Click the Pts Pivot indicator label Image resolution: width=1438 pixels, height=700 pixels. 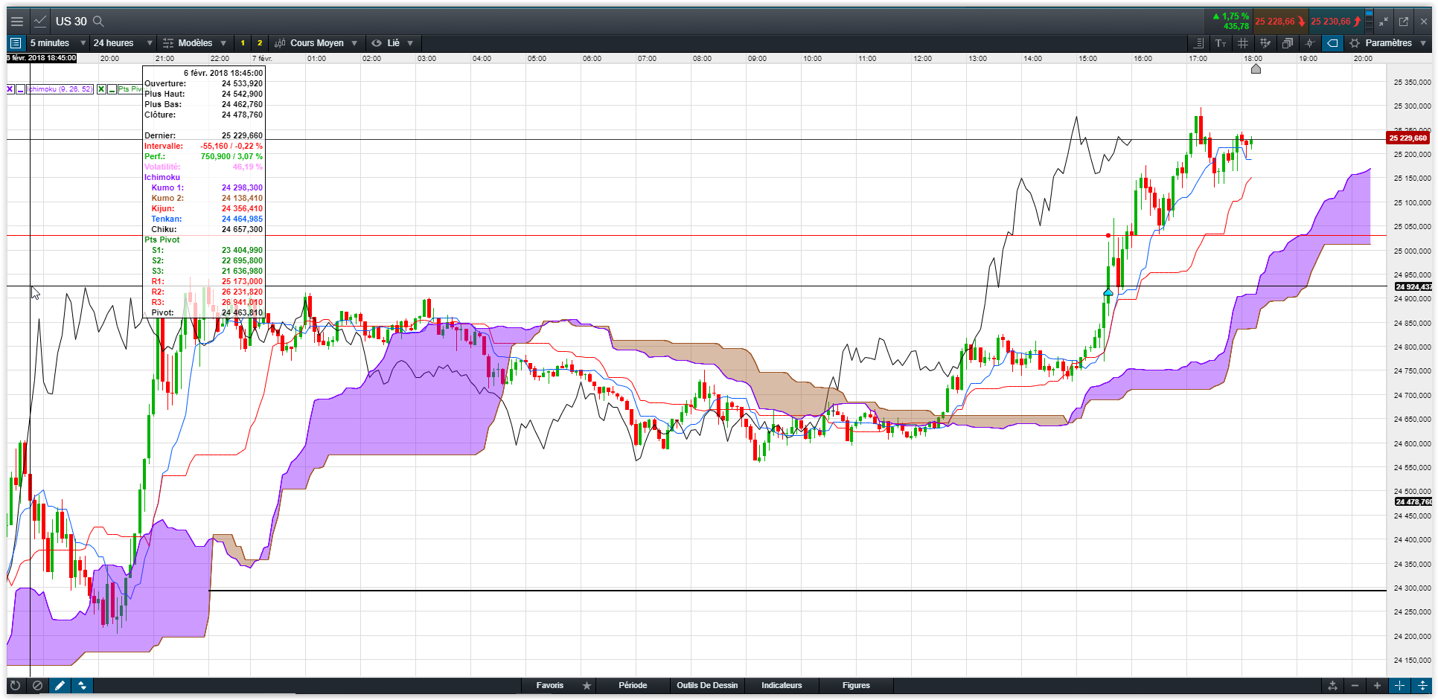coord(130,89)
